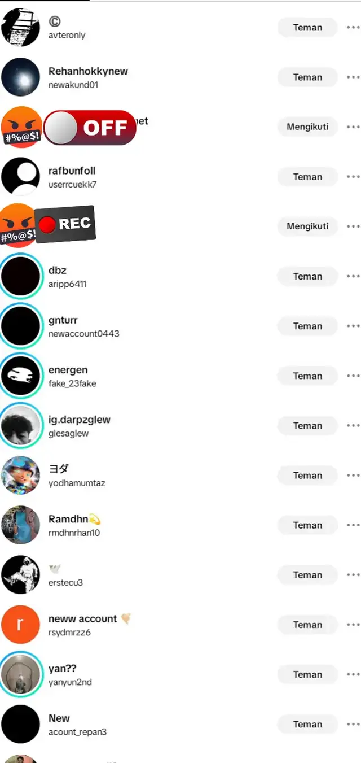This screenshot has height=763, width=361.
Task: Open more options for rsydmrzz6
Action: (x=354, y=625)
